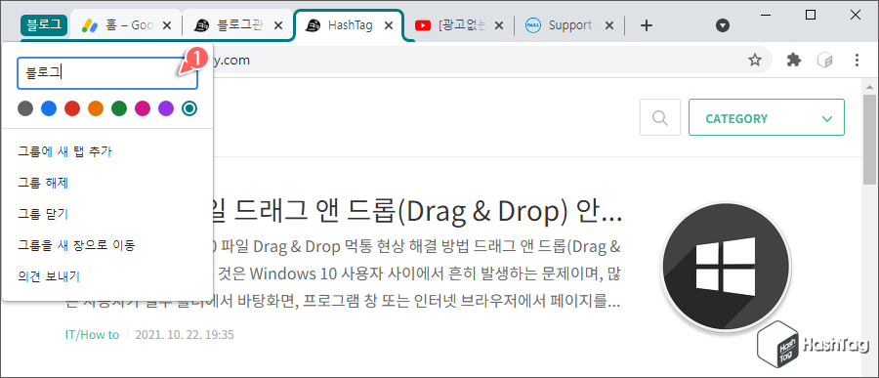879x378 pixels.
Task: Switch to the Dell Support tab
Action: click(569, 25)
